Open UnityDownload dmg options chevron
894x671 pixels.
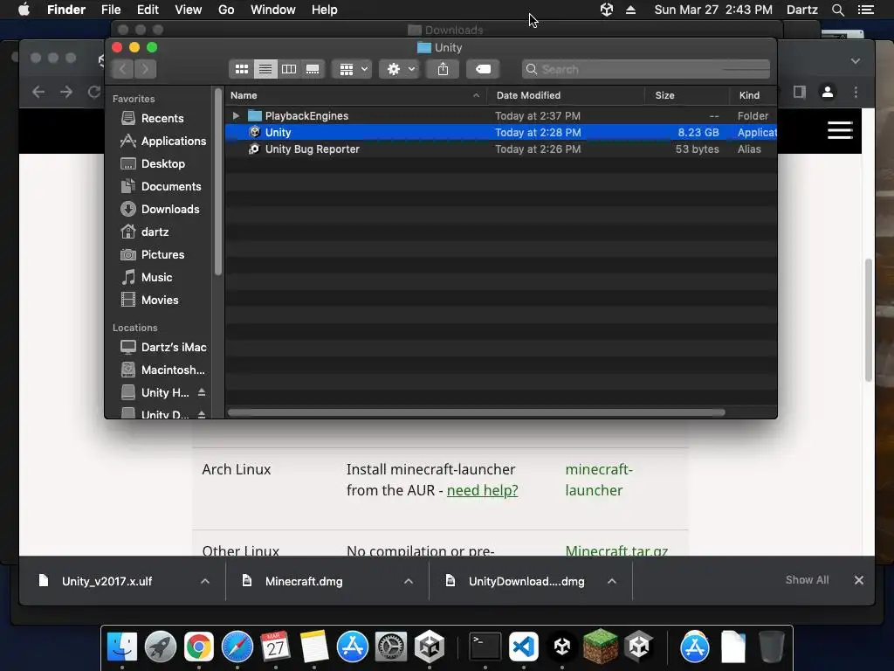pos(612,581)
